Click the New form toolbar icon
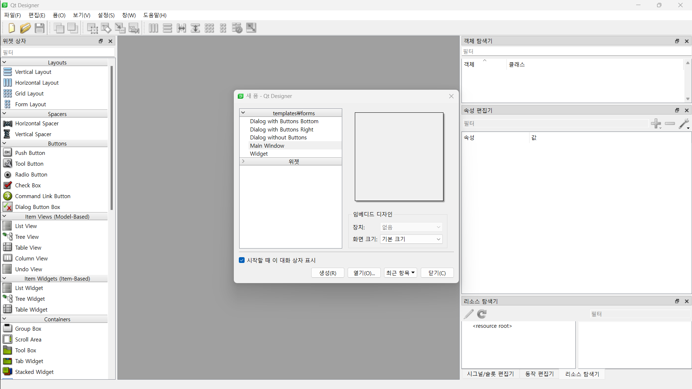This screenshot has height=389, width=692. (12, 28)
